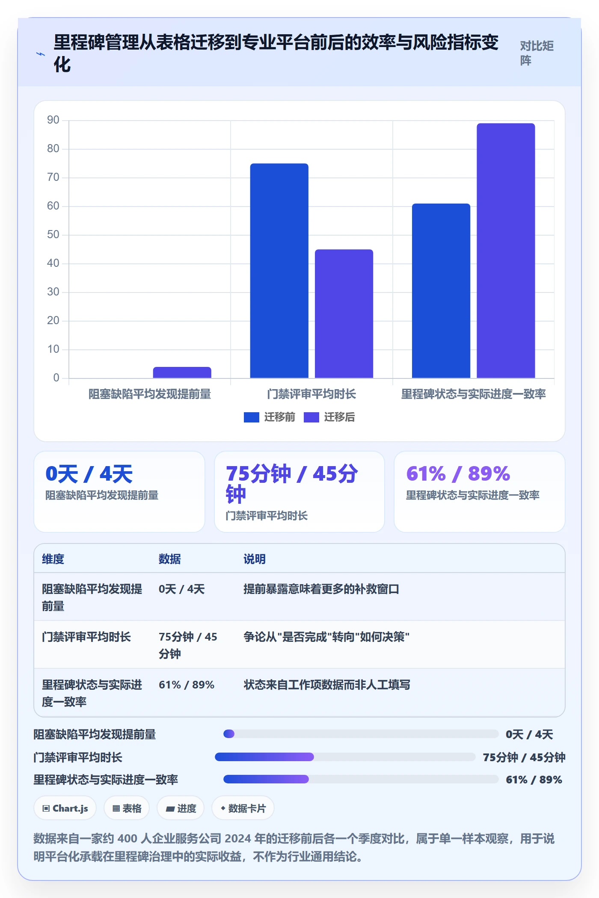
Task: Click the footnote starting with 数据来自一家约 400 人
Action: click(x=294, y=847)
